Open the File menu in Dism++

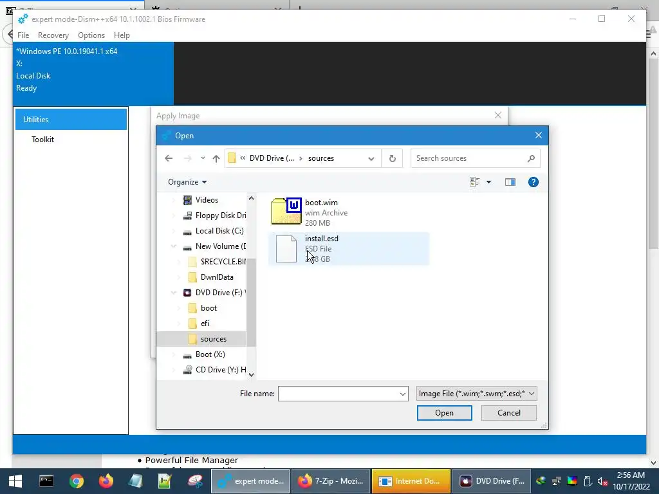point(23,35)
